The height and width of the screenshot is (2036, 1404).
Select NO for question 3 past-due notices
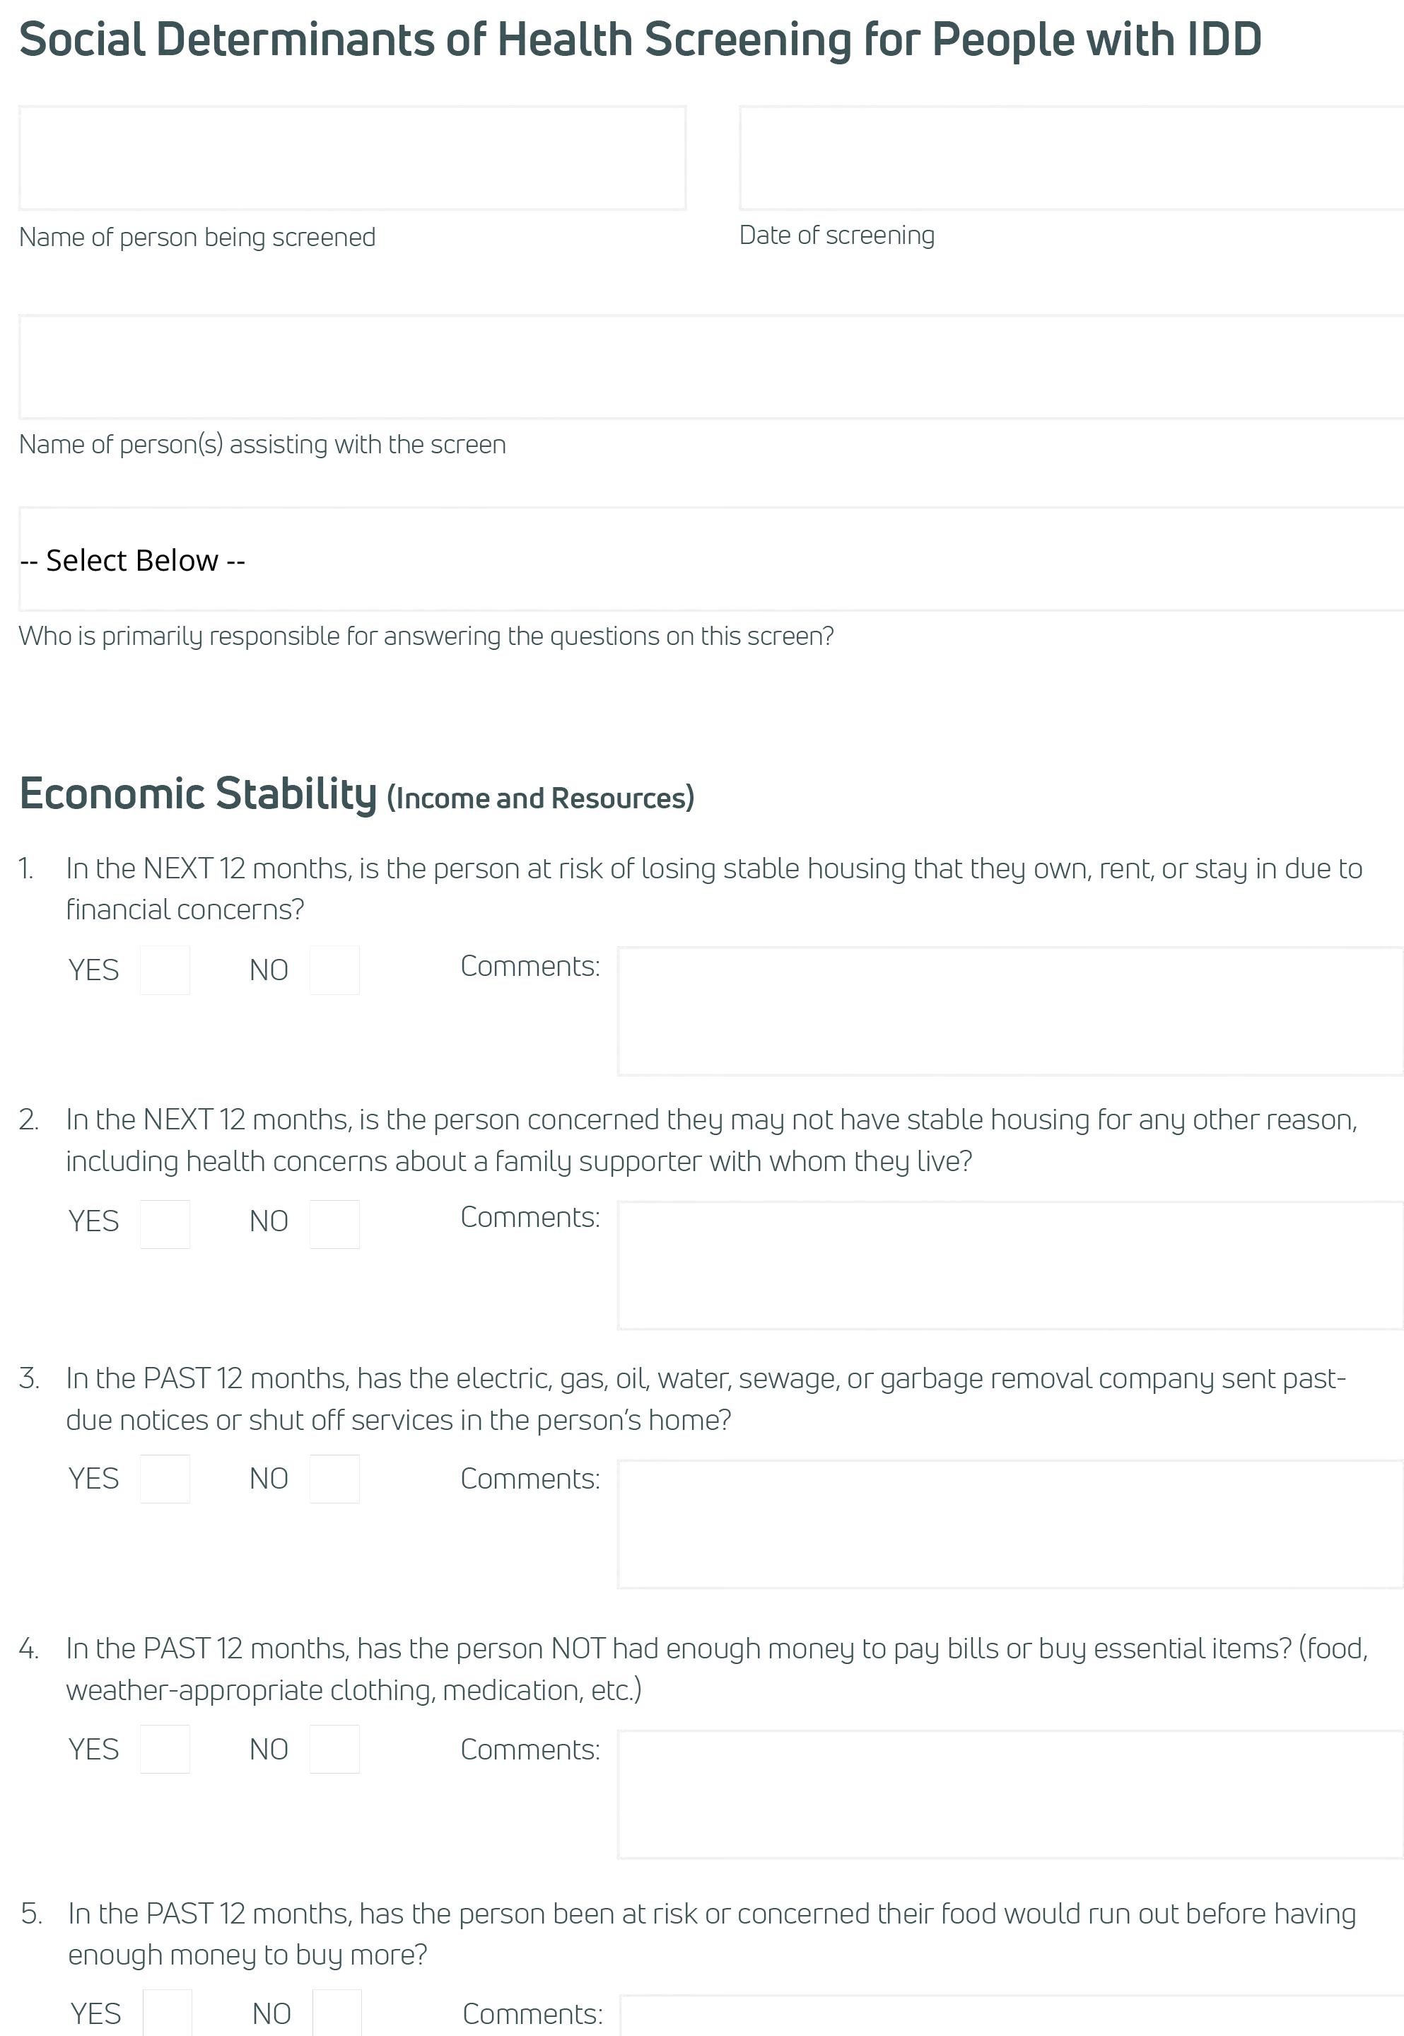334,1478
